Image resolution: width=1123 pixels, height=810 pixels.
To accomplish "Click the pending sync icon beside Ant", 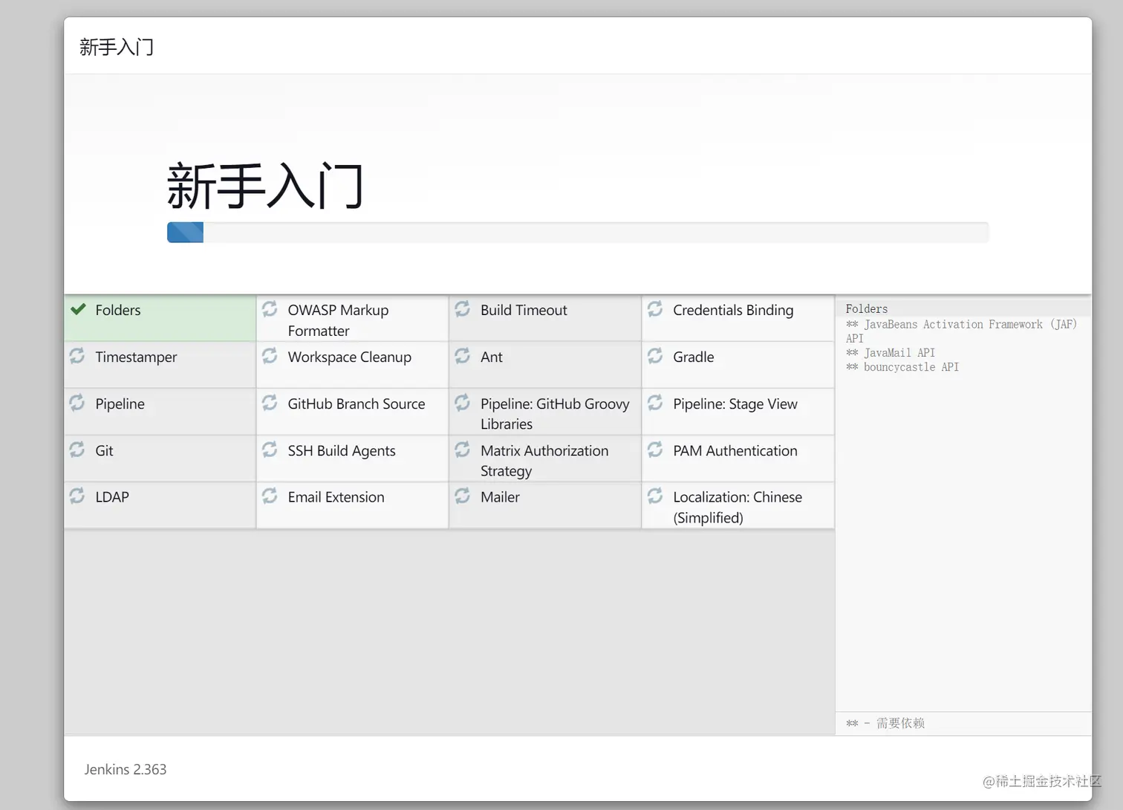I will 462,356.
